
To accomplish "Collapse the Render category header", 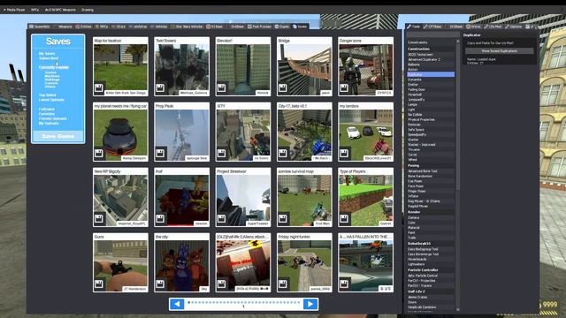I will tap(431, 212).
